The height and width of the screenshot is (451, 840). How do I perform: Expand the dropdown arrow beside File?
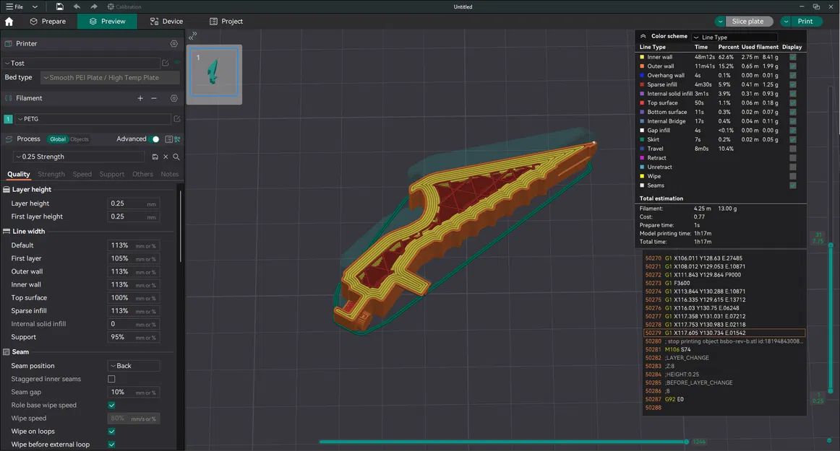pyautogui.click(x=35, y=7)
